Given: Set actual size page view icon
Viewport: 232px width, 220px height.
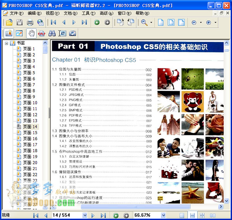Looking at the screenshot, I should pyautogui.click(x=161, y=22).
